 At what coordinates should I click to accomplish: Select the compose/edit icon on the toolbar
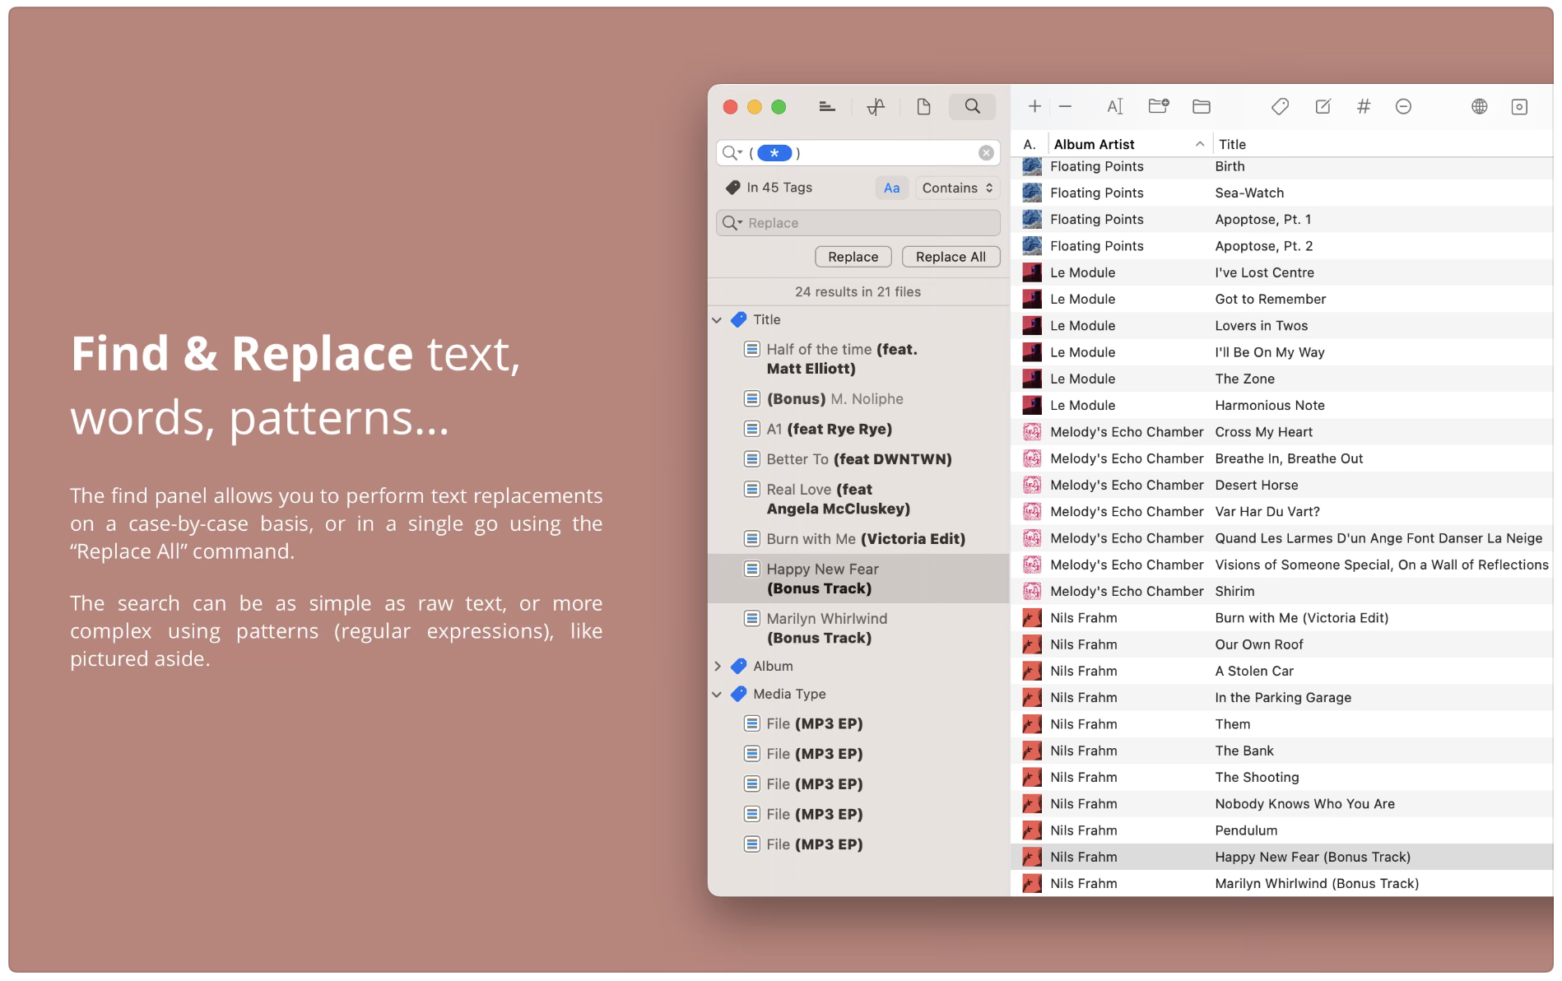click(x=1322, y=106)
